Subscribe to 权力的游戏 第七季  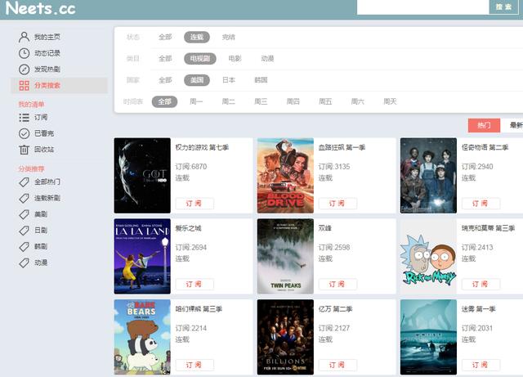(x=194, y=204)
